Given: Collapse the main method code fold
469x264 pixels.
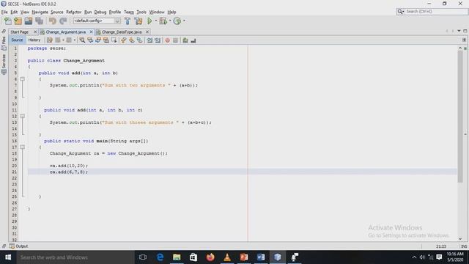Looking at the screenshot, I should point(23,147).
